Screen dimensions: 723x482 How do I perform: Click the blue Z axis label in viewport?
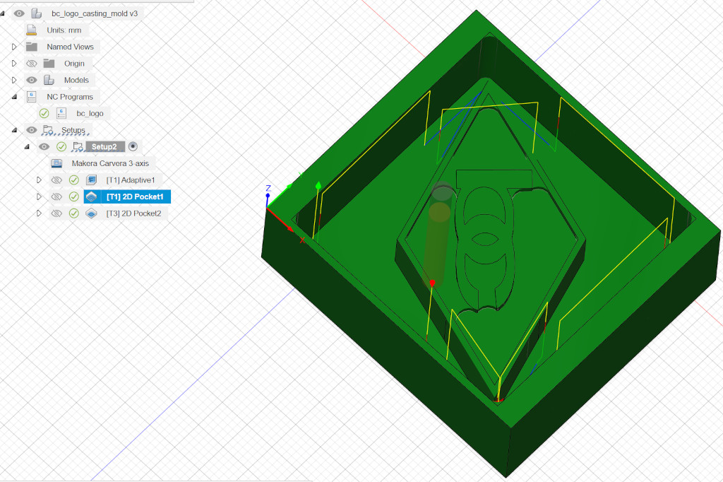point(268,188)
